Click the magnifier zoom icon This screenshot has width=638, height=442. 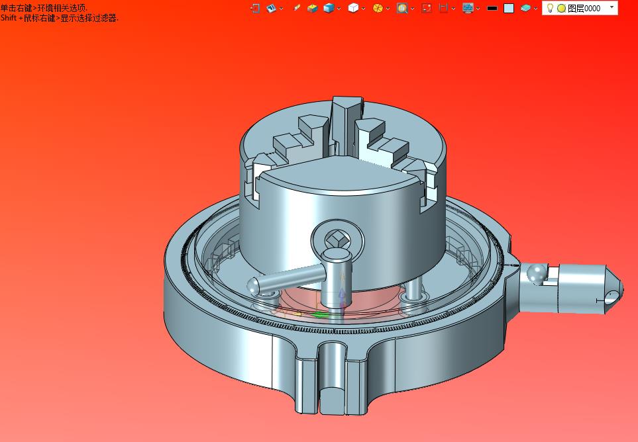(402, 8)
